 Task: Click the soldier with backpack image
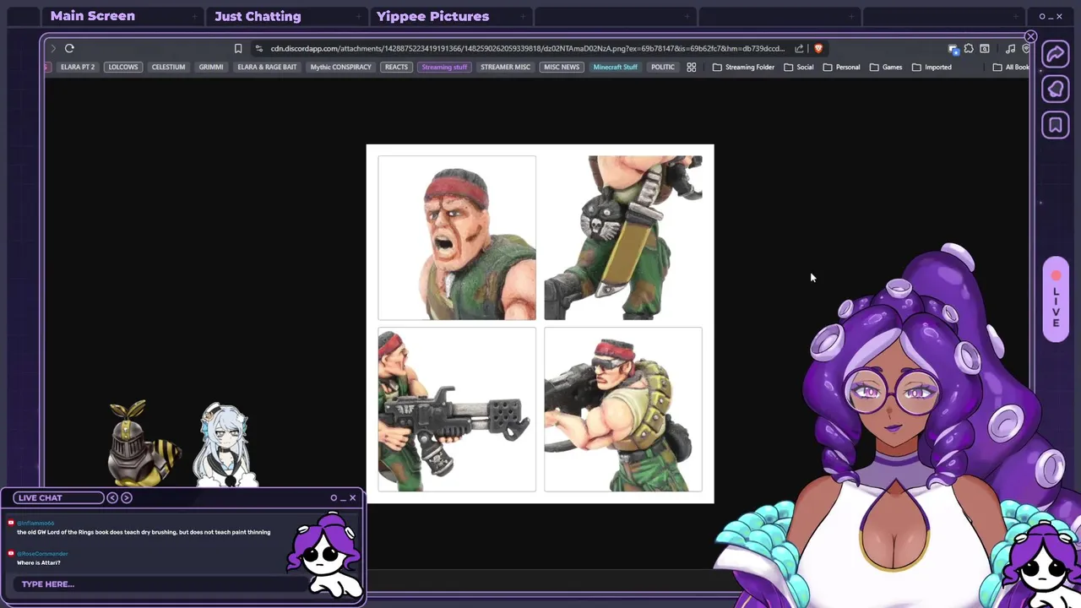(623, 410)
